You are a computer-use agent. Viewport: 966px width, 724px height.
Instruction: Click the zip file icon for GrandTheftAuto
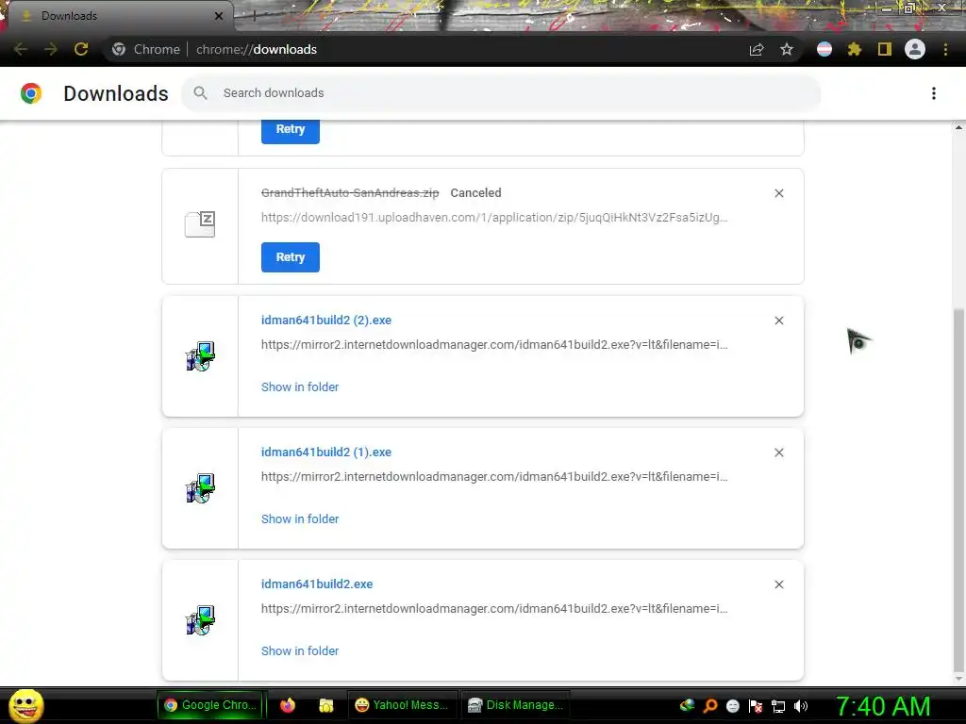pyautogui.click(x=200, y=224)
